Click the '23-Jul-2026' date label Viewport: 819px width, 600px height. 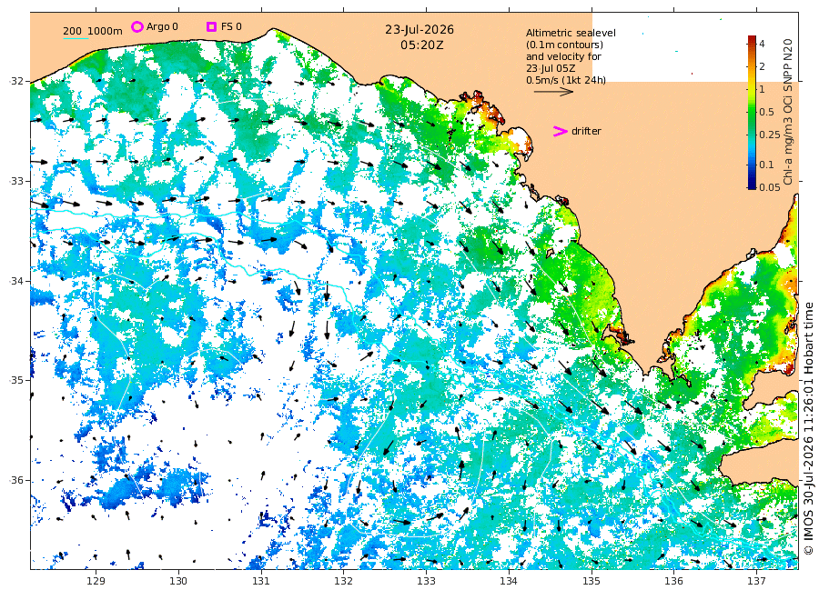pyautogui.click(x=420, y=30)
